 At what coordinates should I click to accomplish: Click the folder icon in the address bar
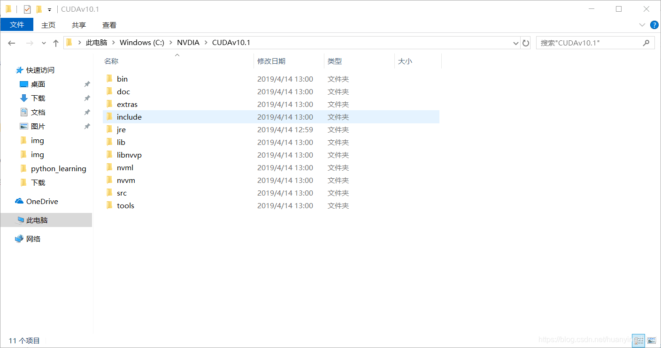click(69, 43)
